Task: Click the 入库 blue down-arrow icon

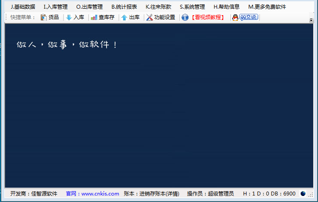Action: (69, 18)
